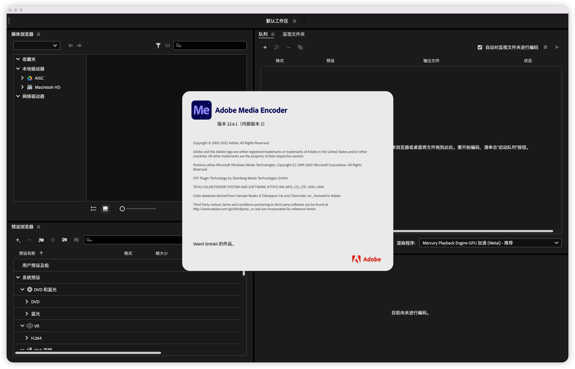Image resolution: width=575 pixels, height=369 pixels.
Task: Click the create new preset plus icon
Action: point(18,240)
